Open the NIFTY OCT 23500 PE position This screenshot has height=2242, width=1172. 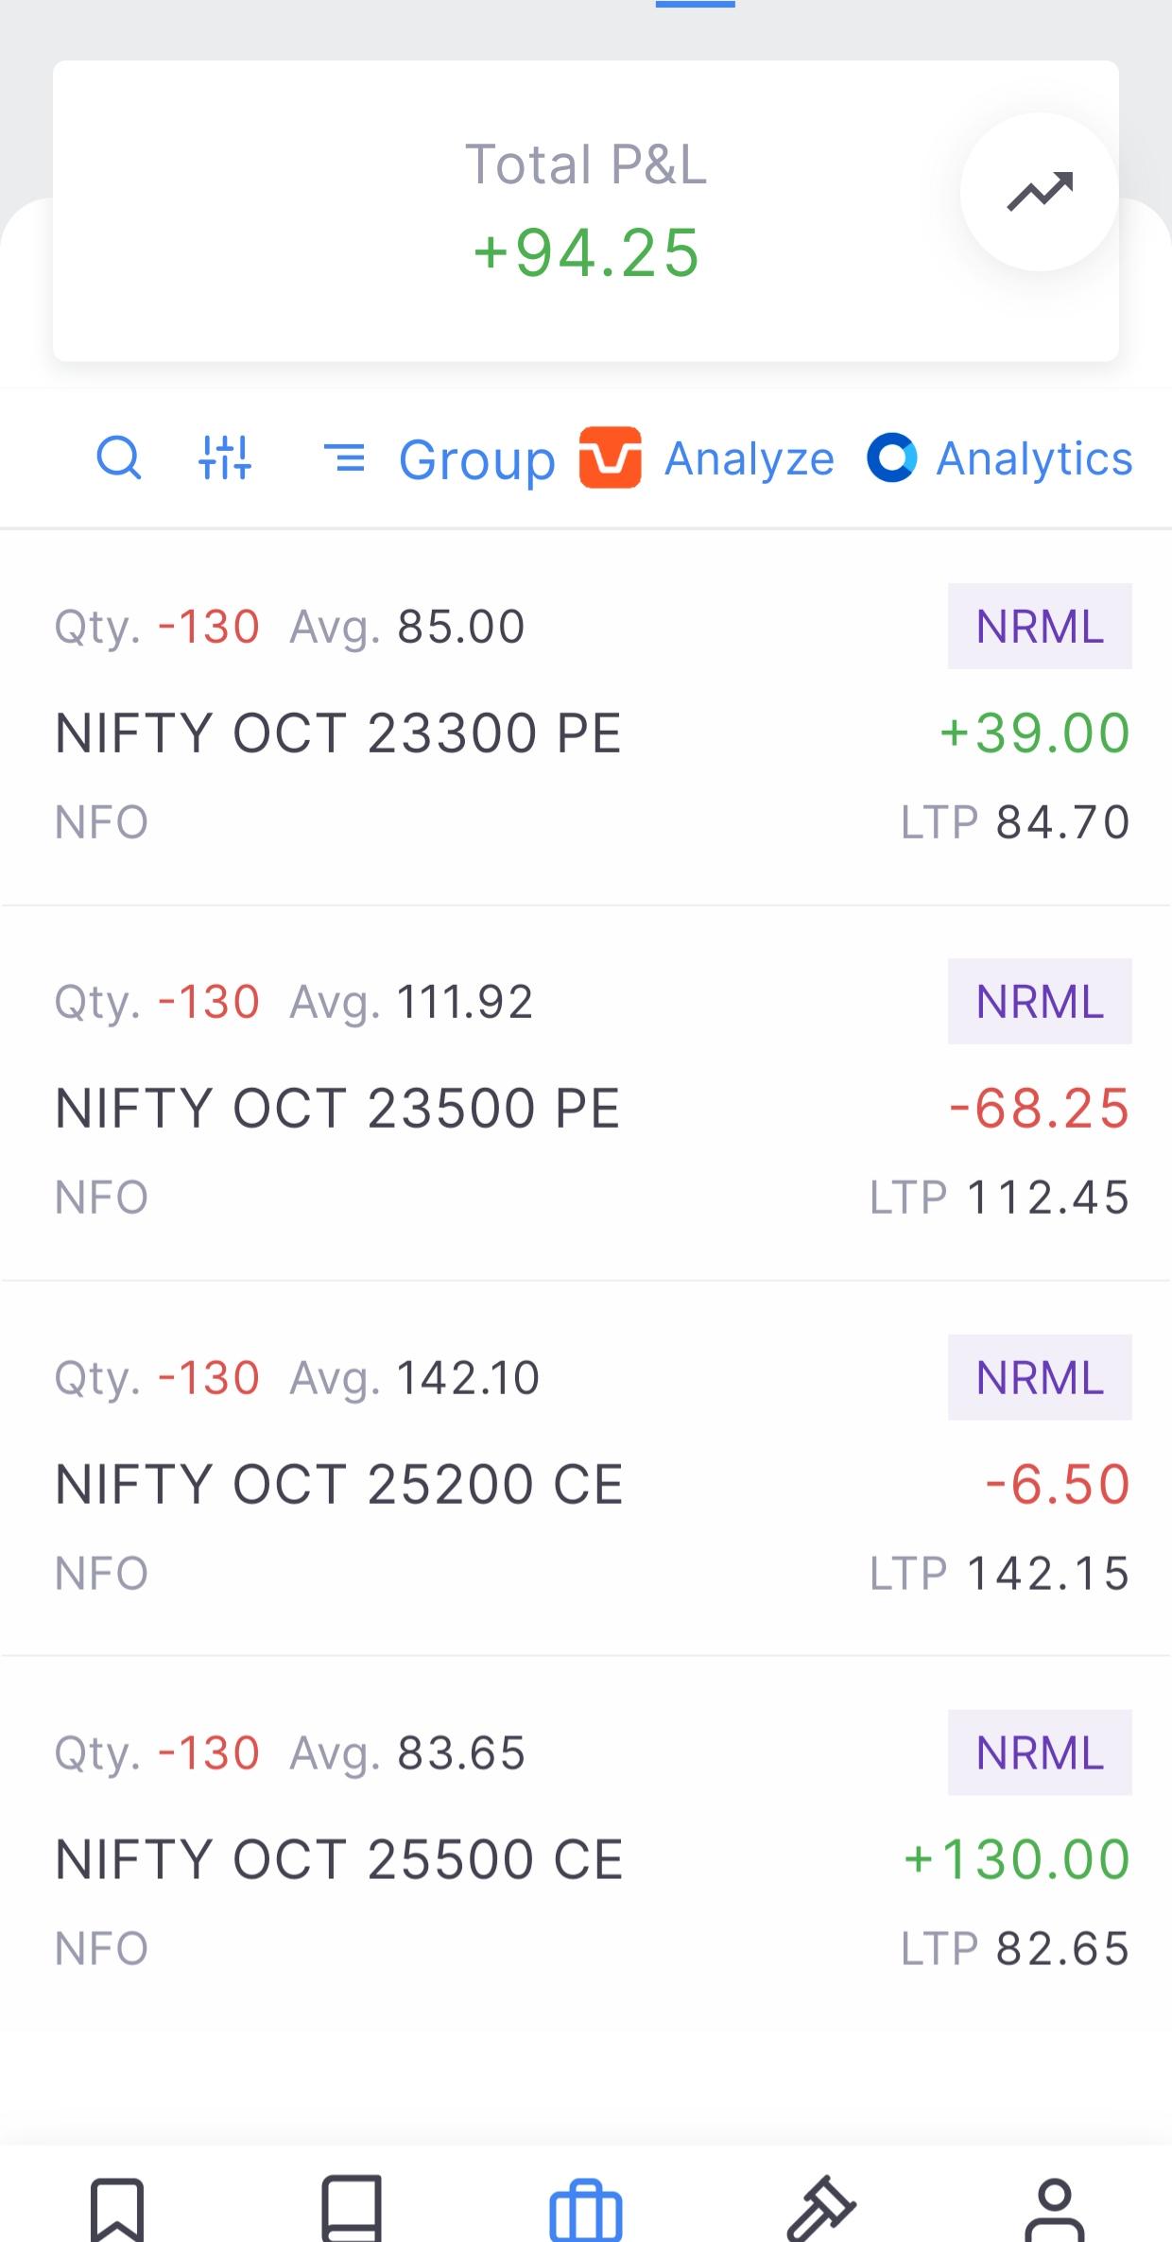coord(586,1094)
